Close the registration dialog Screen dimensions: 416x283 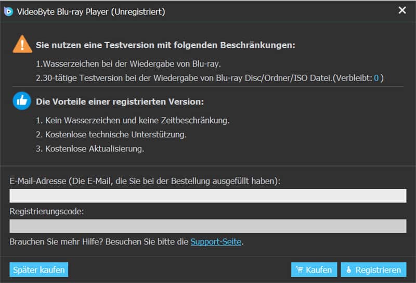click(402, 10)
